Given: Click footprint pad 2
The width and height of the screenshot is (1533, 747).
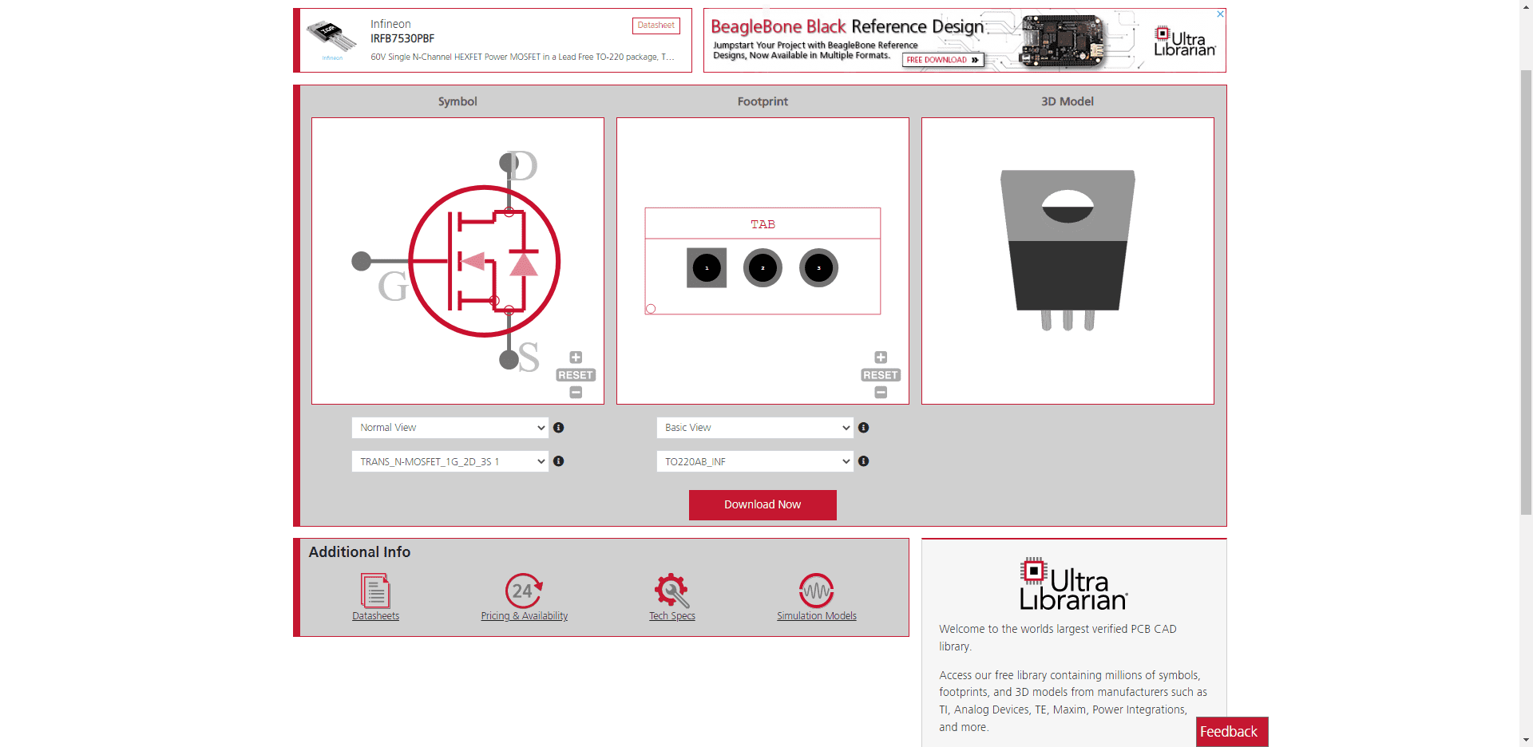Looking at the screenshot, I should pyautogui.click(x=763, y=268).
